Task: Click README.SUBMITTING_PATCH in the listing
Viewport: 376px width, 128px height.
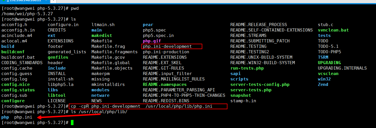Action: click(x=260, y=41)
